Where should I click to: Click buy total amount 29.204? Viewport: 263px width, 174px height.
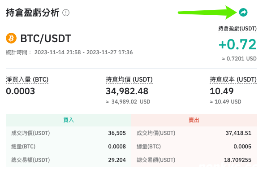click(117, 160)
